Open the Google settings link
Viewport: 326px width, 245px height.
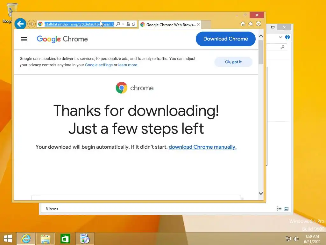tap(99, 65)
